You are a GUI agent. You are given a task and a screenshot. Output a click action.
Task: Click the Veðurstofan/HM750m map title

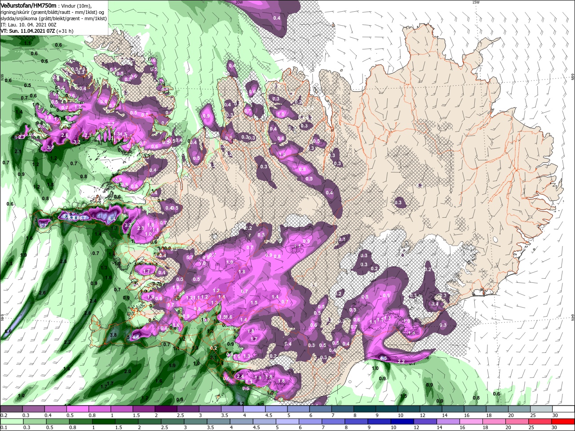[x=28, y=5]
